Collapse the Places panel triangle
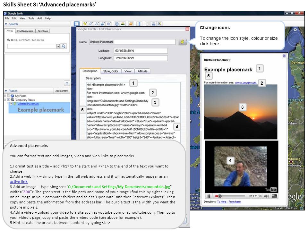 pyautogui.click(x=6, y=91)
